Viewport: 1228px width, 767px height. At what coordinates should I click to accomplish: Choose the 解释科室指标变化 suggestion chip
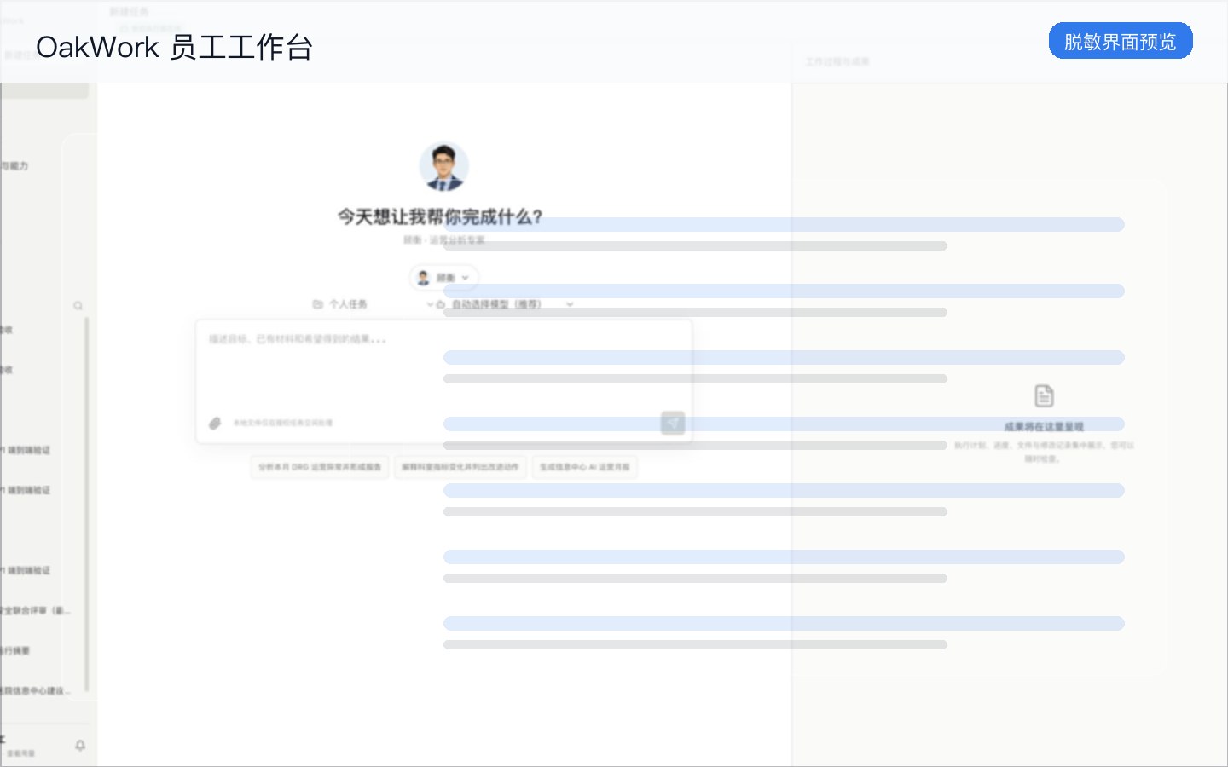coord(460,467)
